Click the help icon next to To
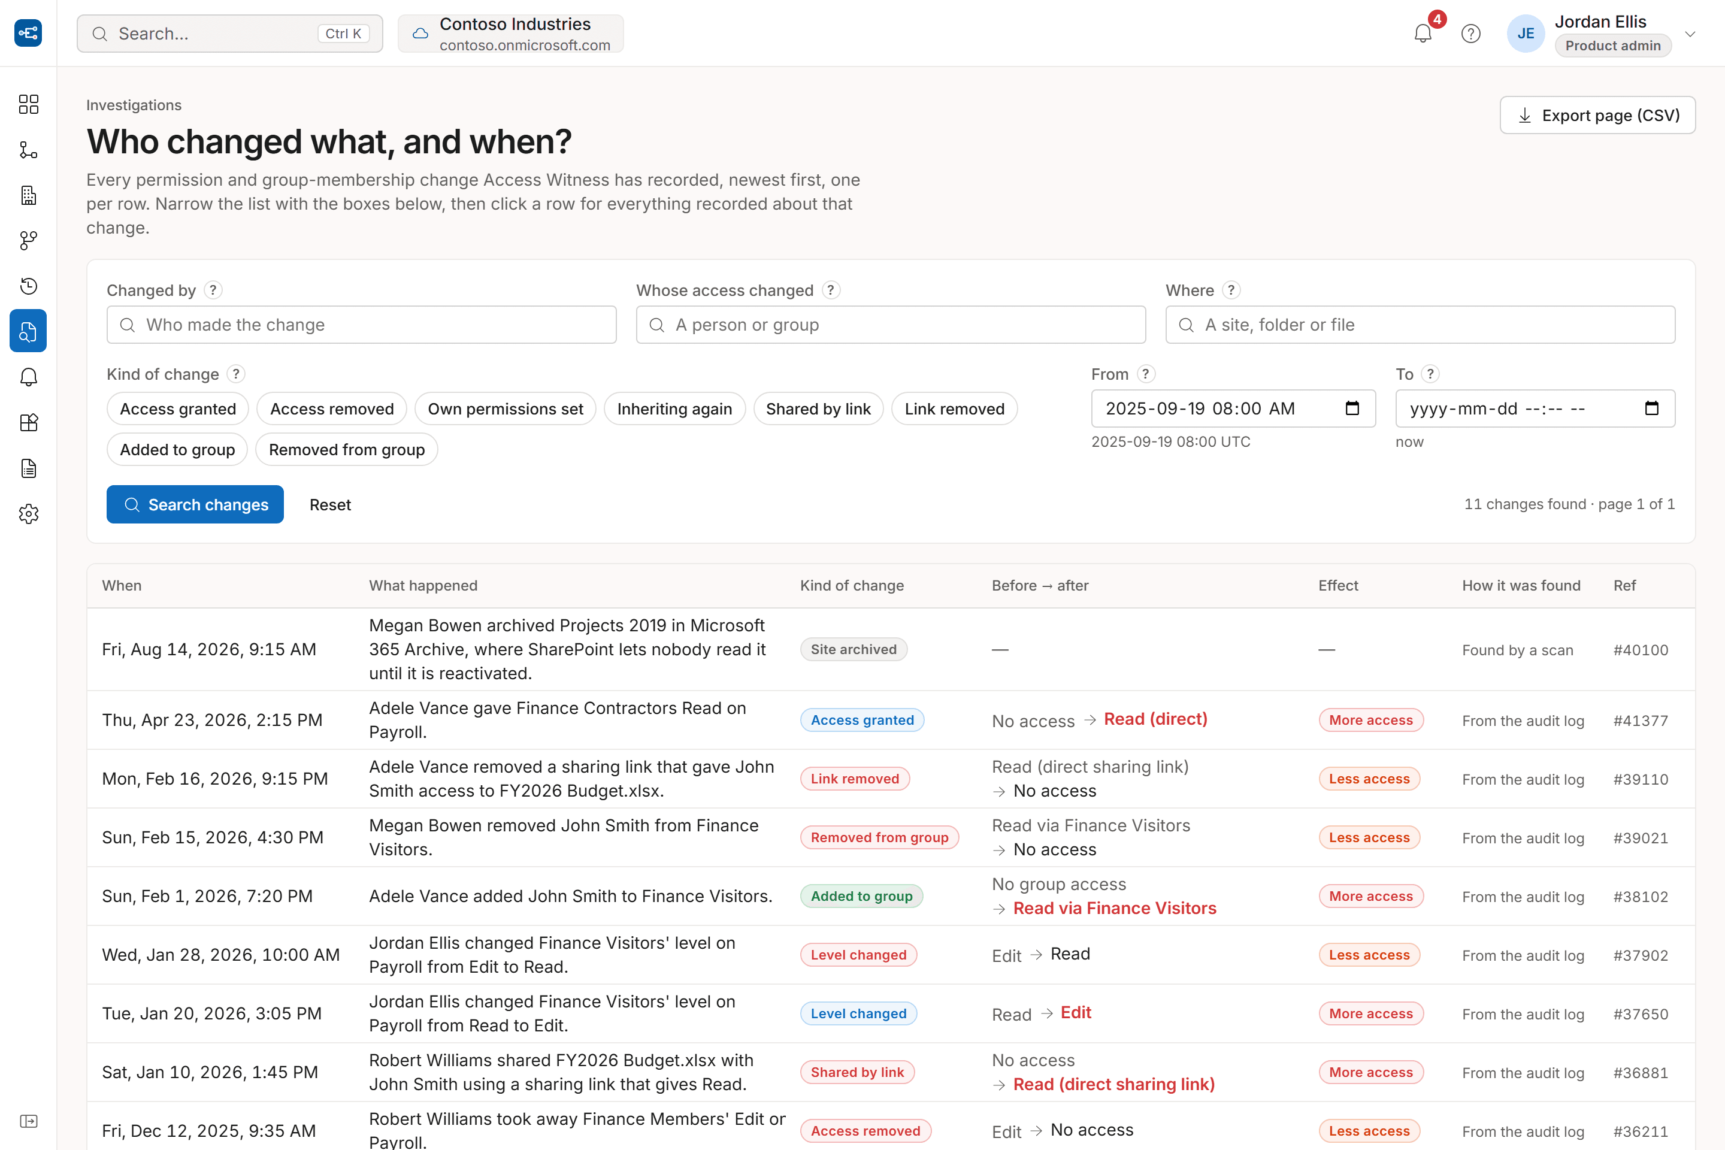Screen dimensions: 1725x1150 click(x=1430, y=374)
